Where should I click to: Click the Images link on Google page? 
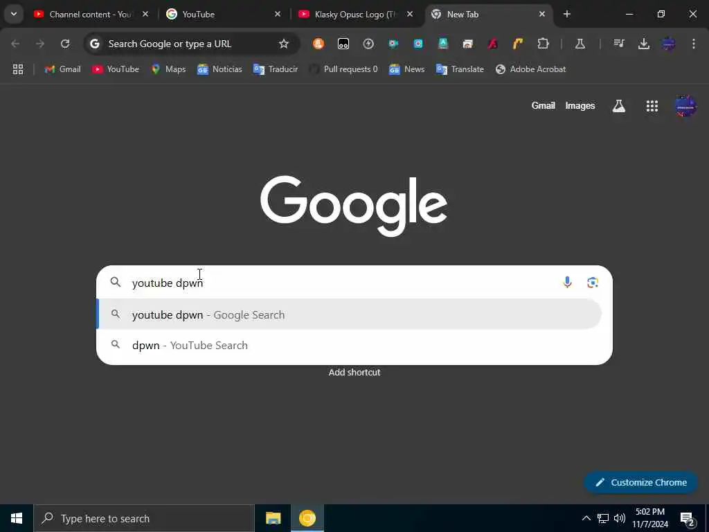tap(580, 105)
